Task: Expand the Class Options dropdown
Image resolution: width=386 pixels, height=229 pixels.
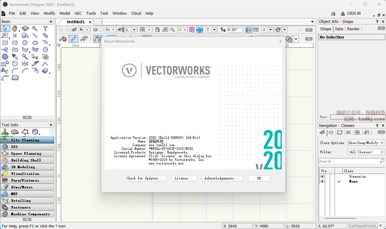Action: point(366,143)
